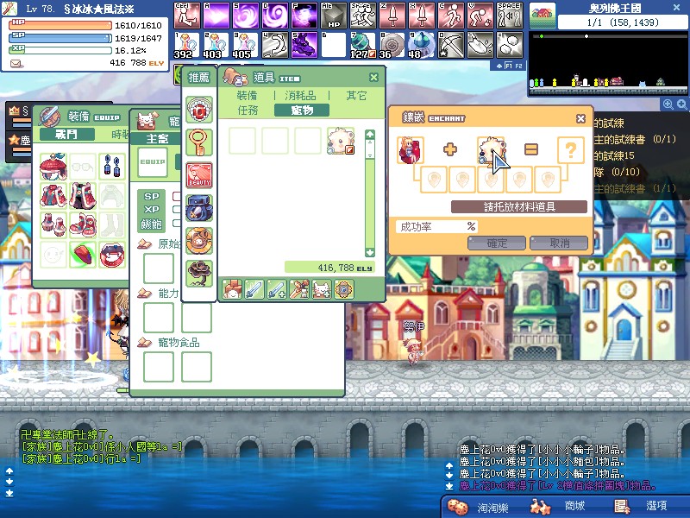Viewport: 690px width, 518px height.
Task: Click the 成功率 percentage field
Action: pos(436,227)
